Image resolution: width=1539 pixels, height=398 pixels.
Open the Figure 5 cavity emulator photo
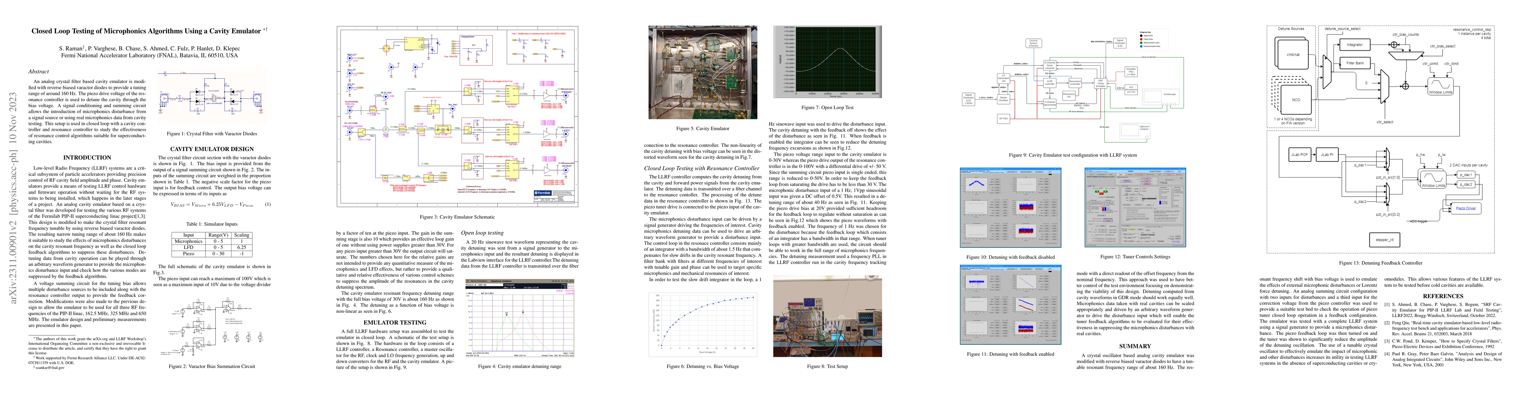pos(703,72)
